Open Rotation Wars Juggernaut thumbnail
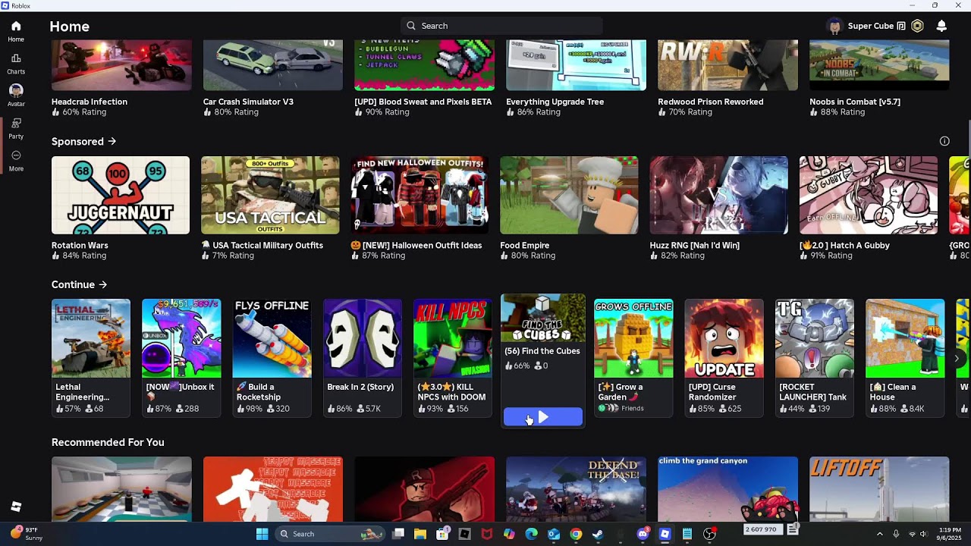This screenshot has height=546, width=971. [121, 195]
